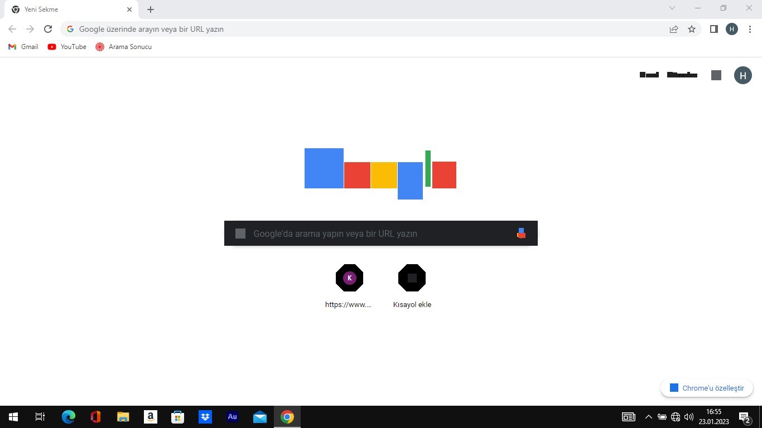The width and height of the screenshot is (762, 428).
Task: Open a new tab with the plus button
Action: 151,9
